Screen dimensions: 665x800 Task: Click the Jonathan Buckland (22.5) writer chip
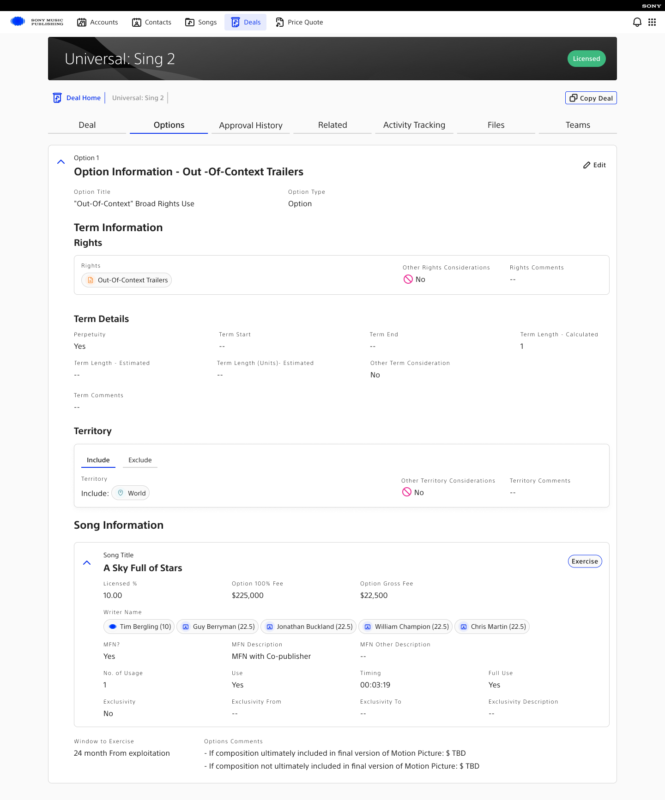point(308,627)
